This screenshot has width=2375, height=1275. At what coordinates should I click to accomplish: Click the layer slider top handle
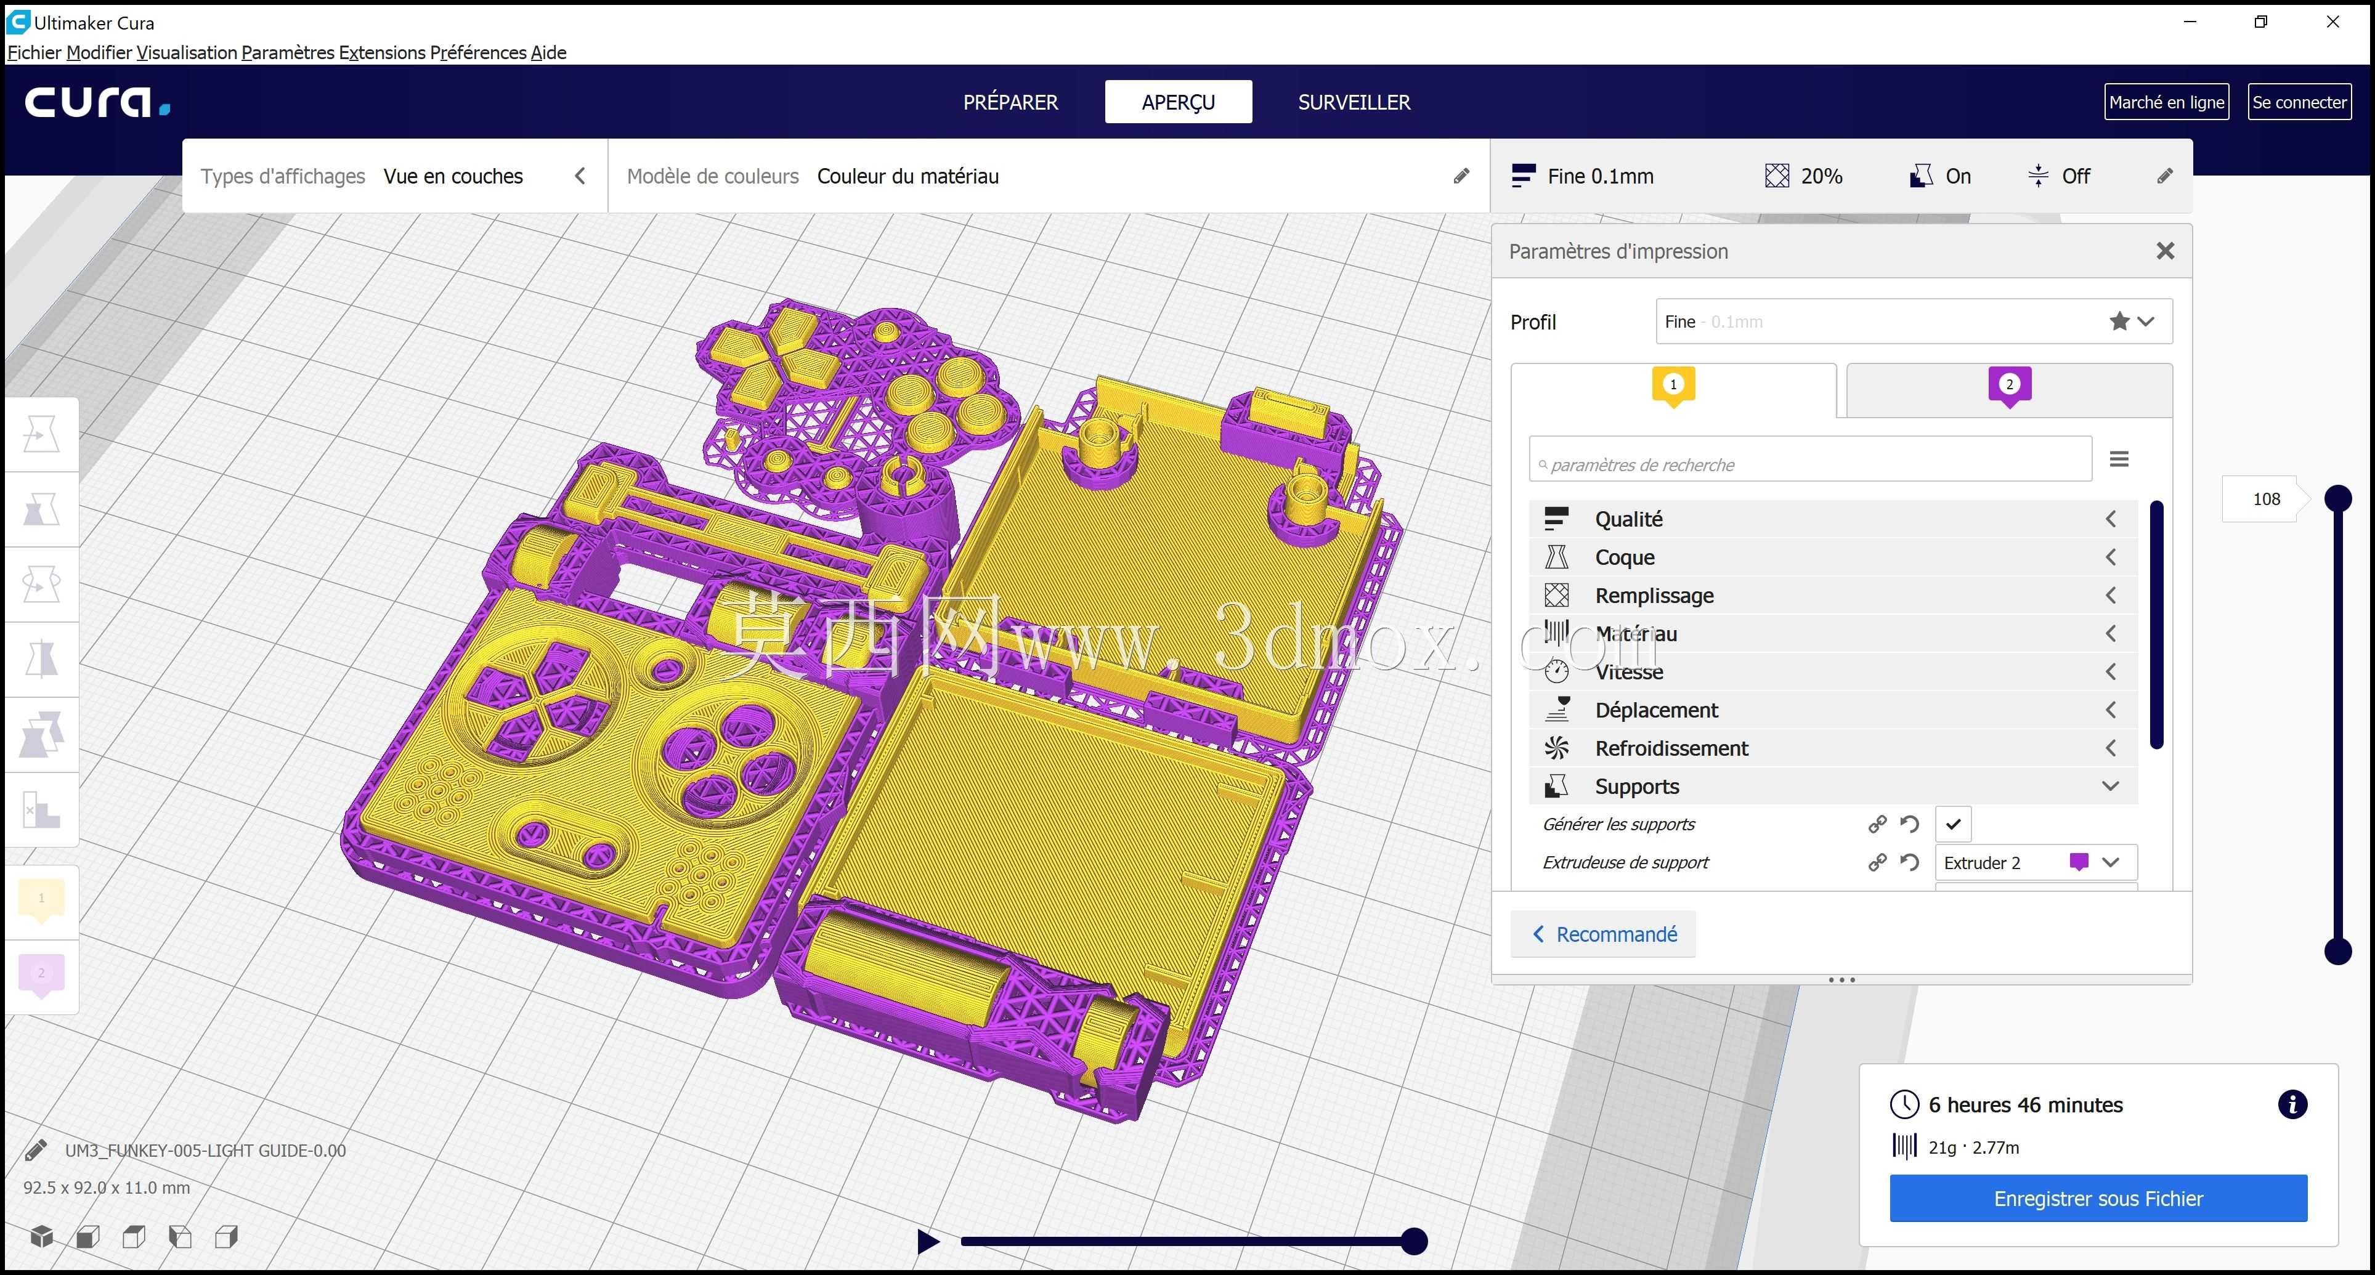point(2337,499)
